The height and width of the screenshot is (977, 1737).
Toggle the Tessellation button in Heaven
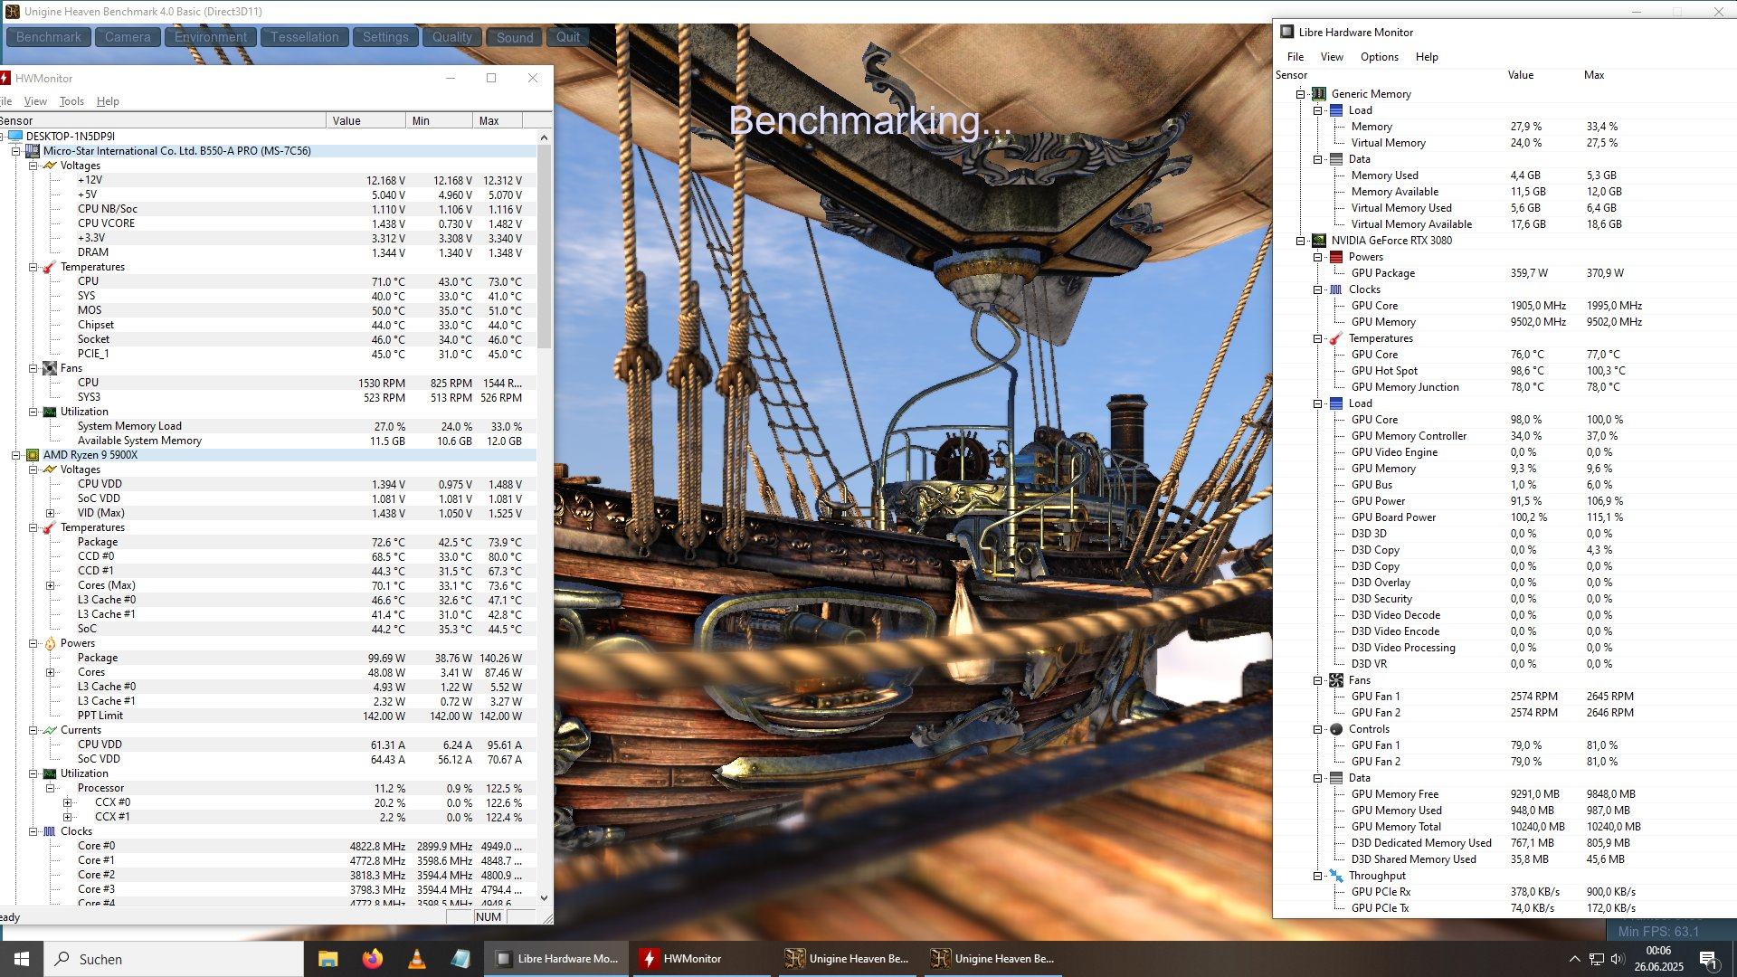click(304, 37)
